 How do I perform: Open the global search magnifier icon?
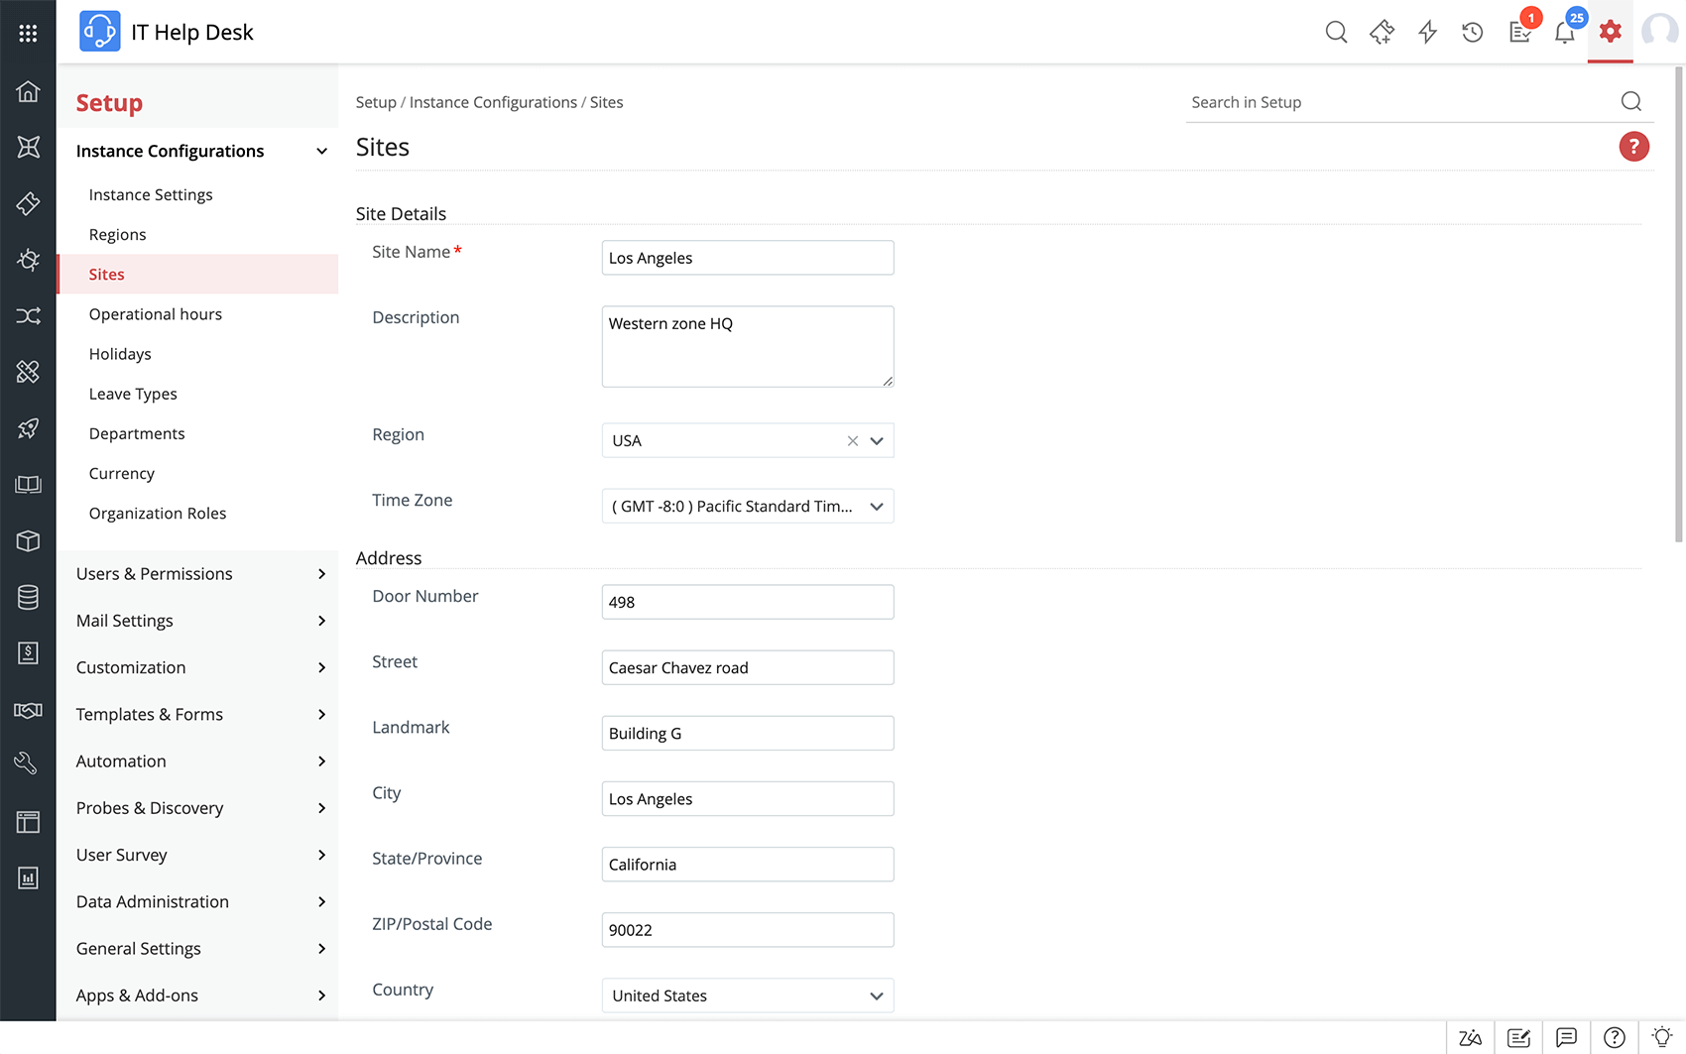point(1336,33)
